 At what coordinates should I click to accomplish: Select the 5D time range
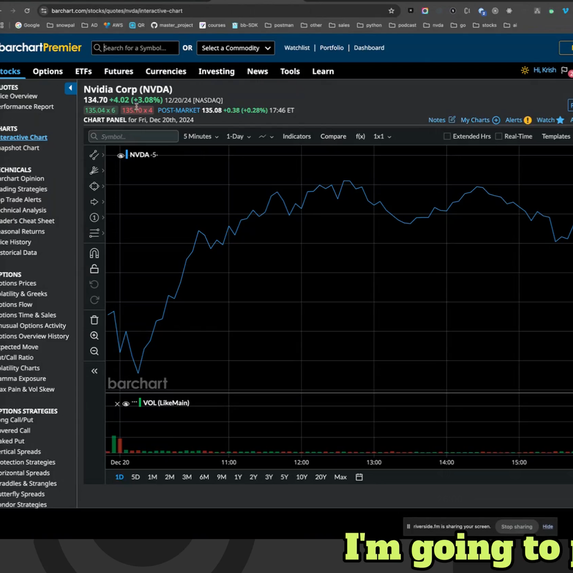click(x=135, y=477)
